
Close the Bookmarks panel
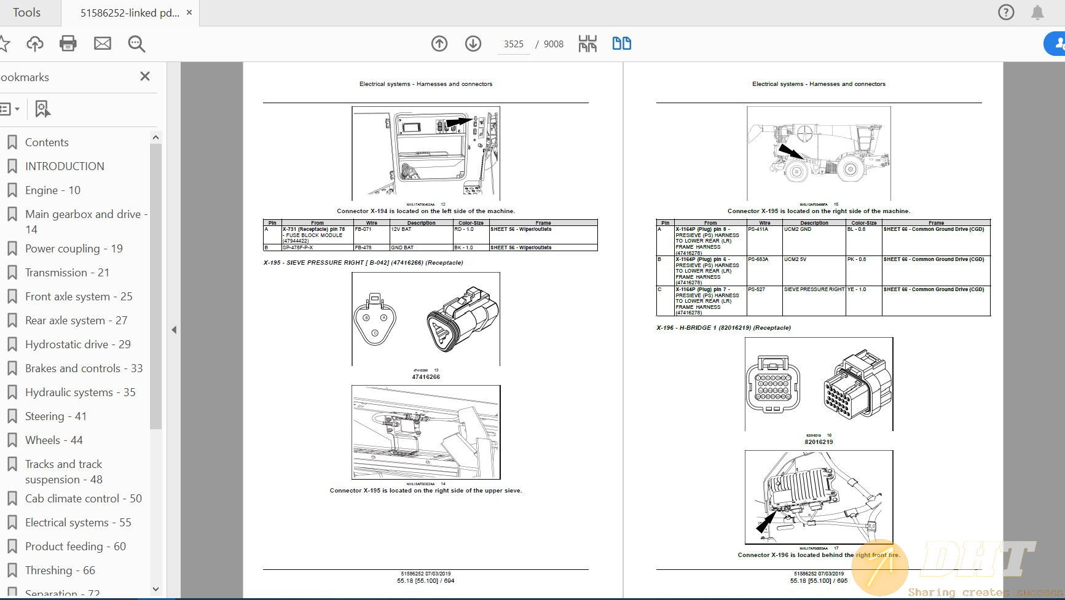coord(145,76)
